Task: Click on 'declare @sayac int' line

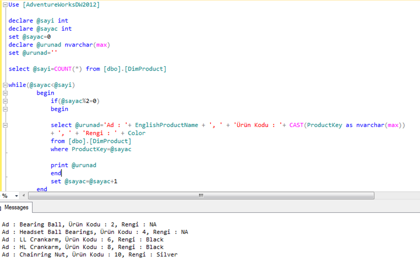Action: (40, 28)
